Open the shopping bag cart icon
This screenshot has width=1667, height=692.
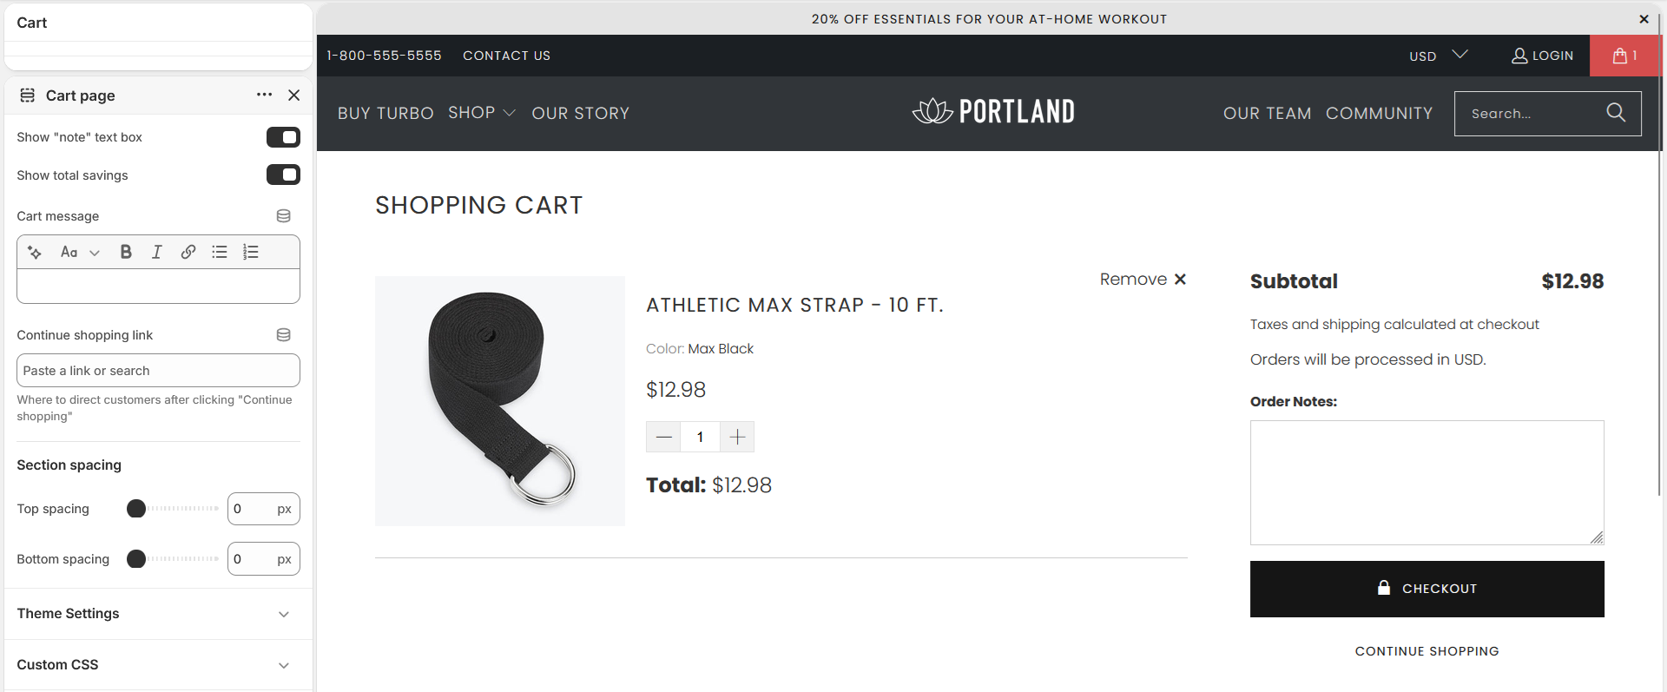coord(1624,56)
